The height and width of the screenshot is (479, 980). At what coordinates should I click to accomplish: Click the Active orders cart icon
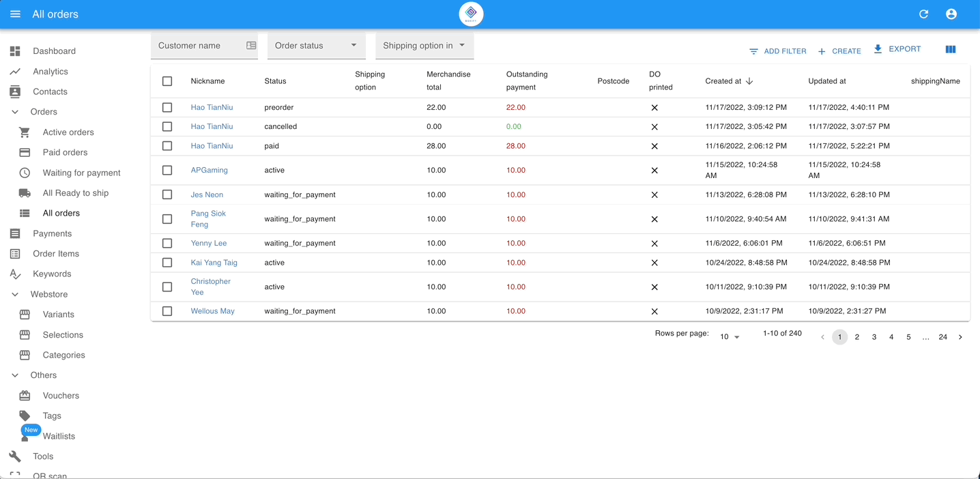click(25, 132)
